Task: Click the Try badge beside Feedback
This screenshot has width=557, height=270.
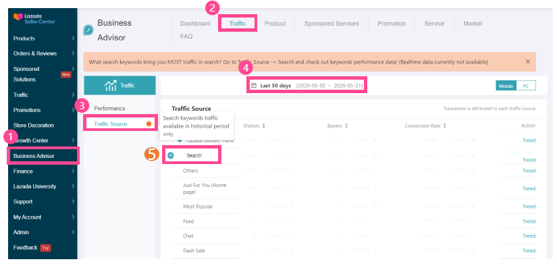Action: [x=45, y=248]
